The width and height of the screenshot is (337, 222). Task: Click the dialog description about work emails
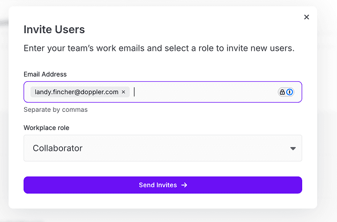159,48
